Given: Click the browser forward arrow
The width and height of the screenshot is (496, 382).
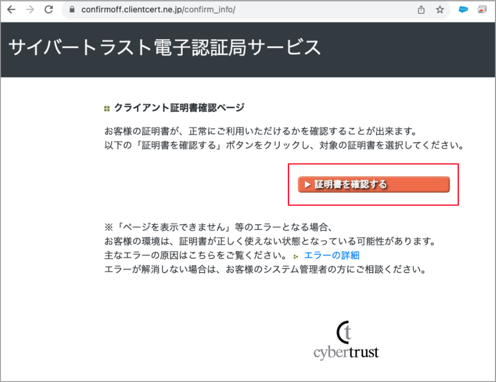Looking at the screenshot, I should pos(30,10).
